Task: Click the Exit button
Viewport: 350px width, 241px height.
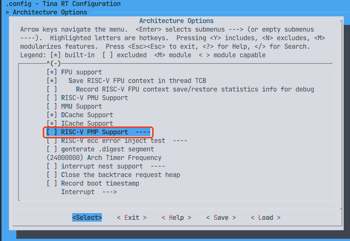Action: [132, 218]
